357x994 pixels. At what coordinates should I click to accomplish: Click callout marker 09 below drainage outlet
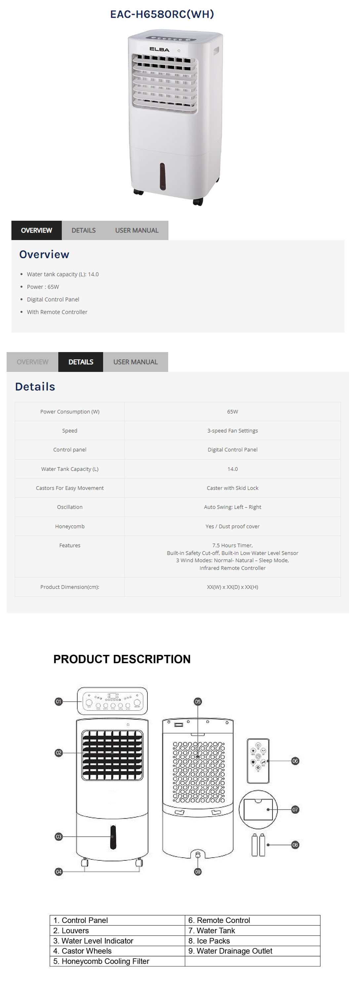click(198, 872)
